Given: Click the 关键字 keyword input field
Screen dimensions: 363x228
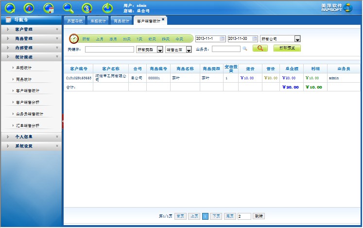Looking at the screenshot, I should [x=109, y=49].
